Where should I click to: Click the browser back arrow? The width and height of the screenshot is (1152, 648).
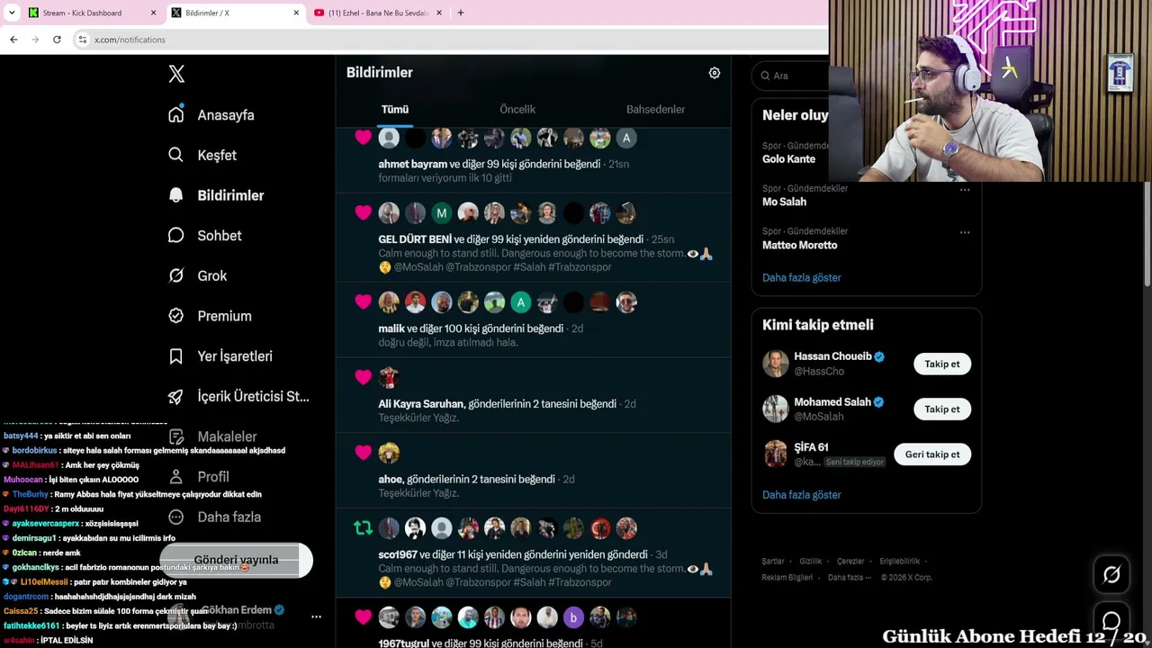coord(13,40)
